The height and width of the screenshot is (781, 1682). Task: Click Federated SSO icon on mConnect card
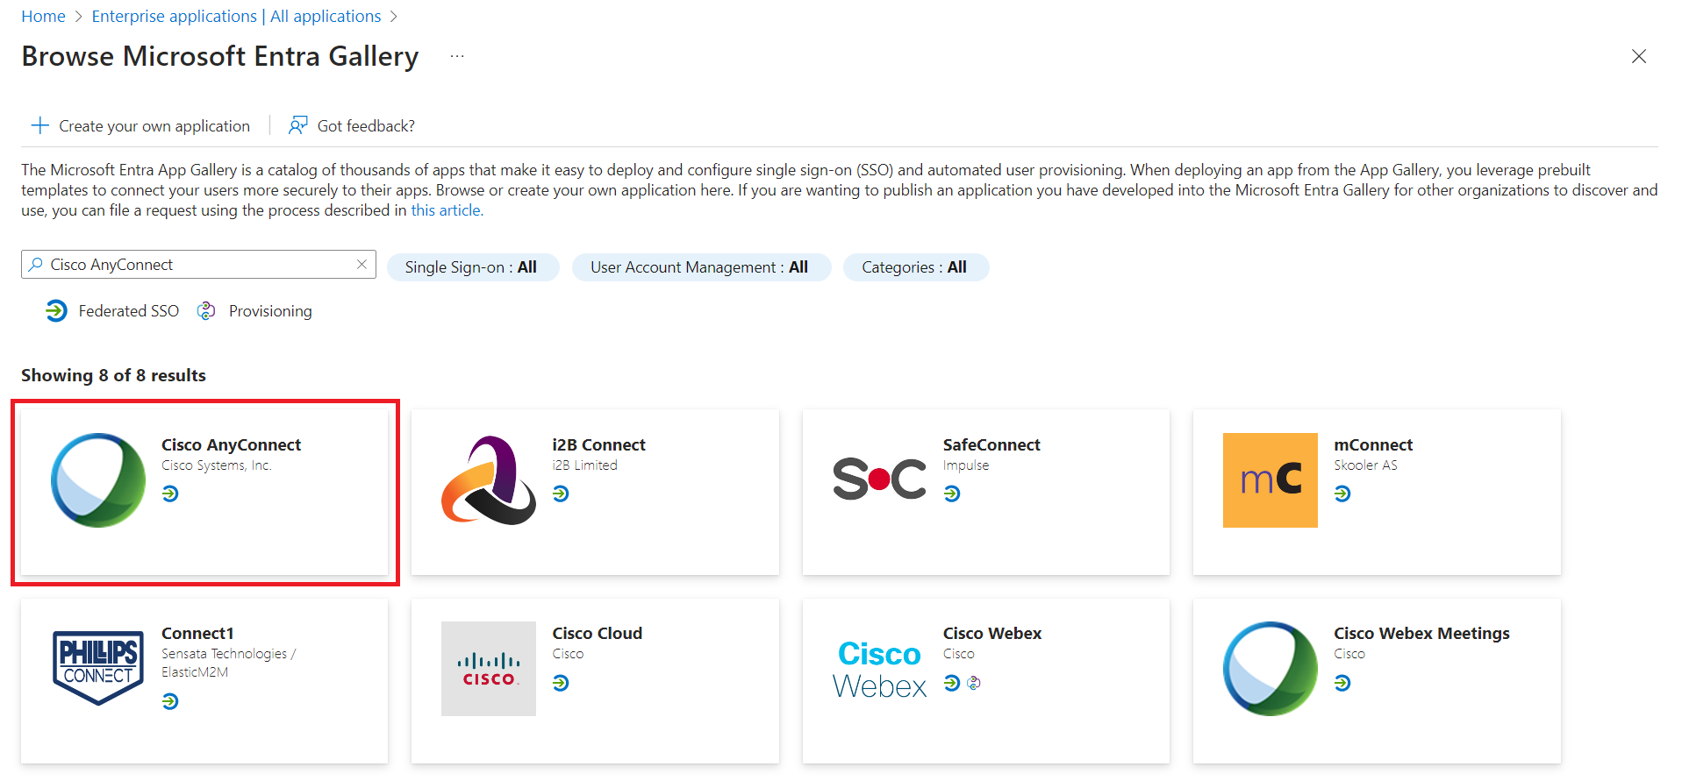click(1342, 494)
